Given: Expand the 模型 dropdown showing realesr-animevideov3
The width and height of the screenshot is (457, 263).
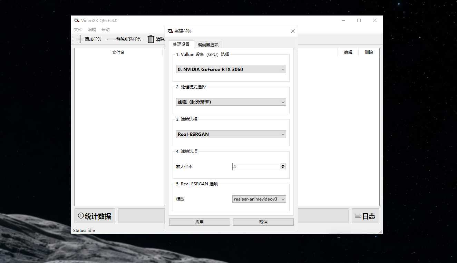Looking at the screenshot, I should (x=259, y=199).
